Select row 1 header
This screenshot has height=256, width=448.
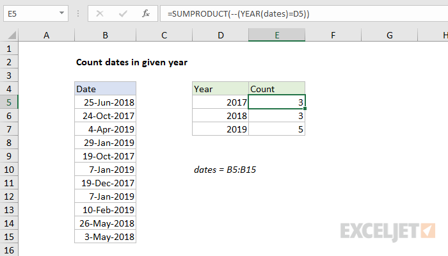[x=9, y=49]
